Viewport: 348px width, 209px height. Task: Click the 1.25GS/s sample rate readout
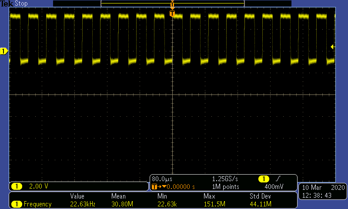pyautogui.click(x=225, y=179)
